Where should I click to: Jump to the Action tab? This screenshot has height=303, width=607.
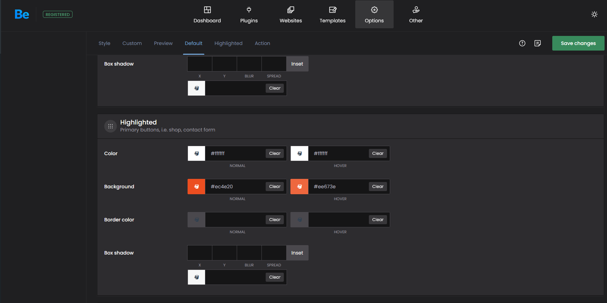262,43
